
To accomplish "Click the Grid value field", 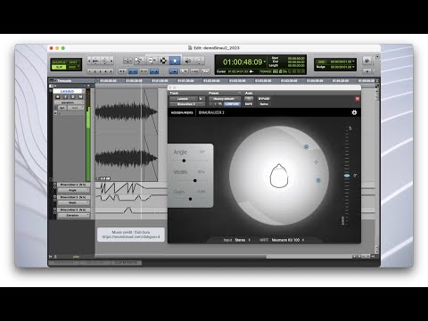I will pos(341,62).
